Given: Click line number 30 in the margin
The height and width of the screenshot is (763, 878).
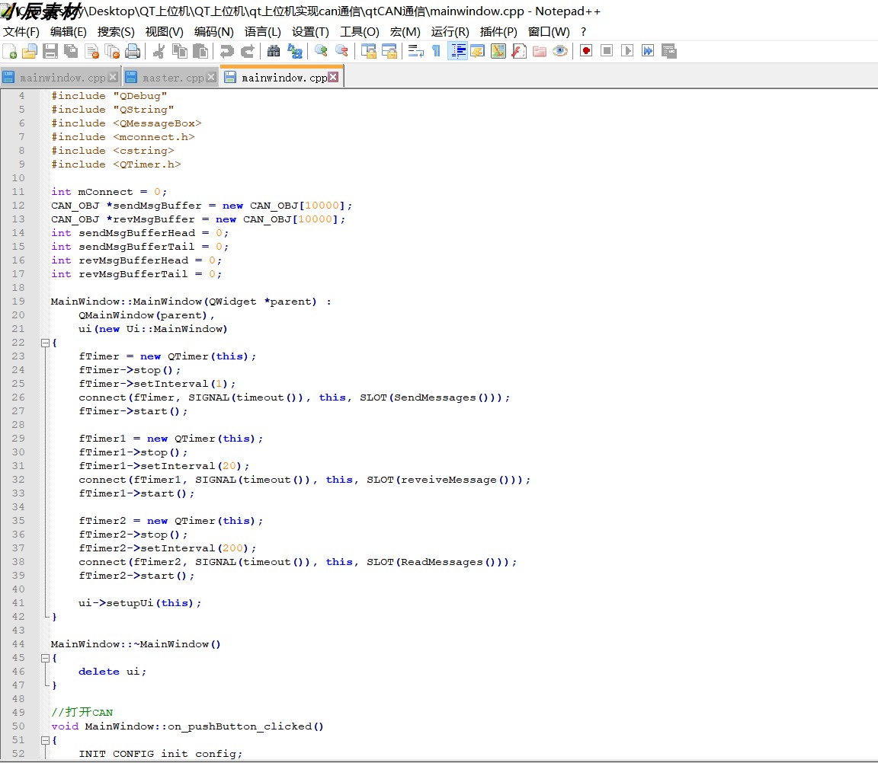Looking at the screenshot, I should [x=18, y=452].
